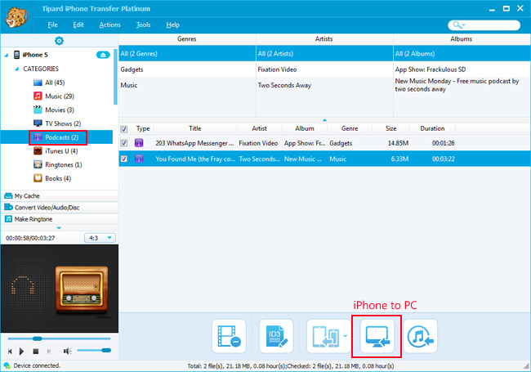Uncheck the You Found Me row checkbox
Screen dimensions: 531x372
point(124,159)
